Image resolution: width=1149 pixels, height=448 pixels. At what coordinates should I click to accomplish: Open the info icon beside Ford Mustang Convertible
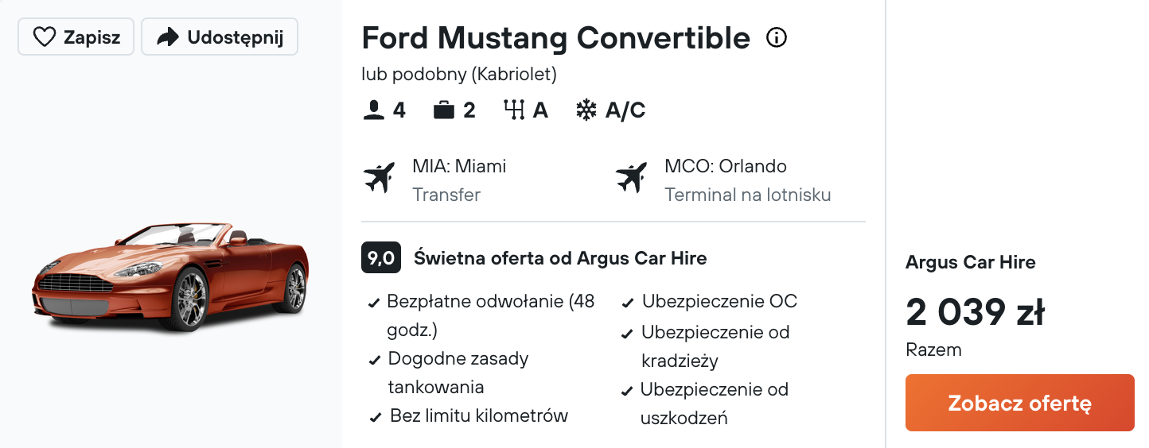[777, 37]
